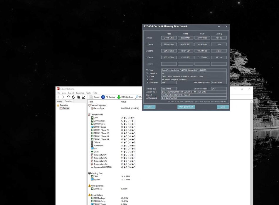The height and width of the screenshot is (205, 279).
Task: Click the Memory Read 24116 MB/s field
Action: click(169, 38)
